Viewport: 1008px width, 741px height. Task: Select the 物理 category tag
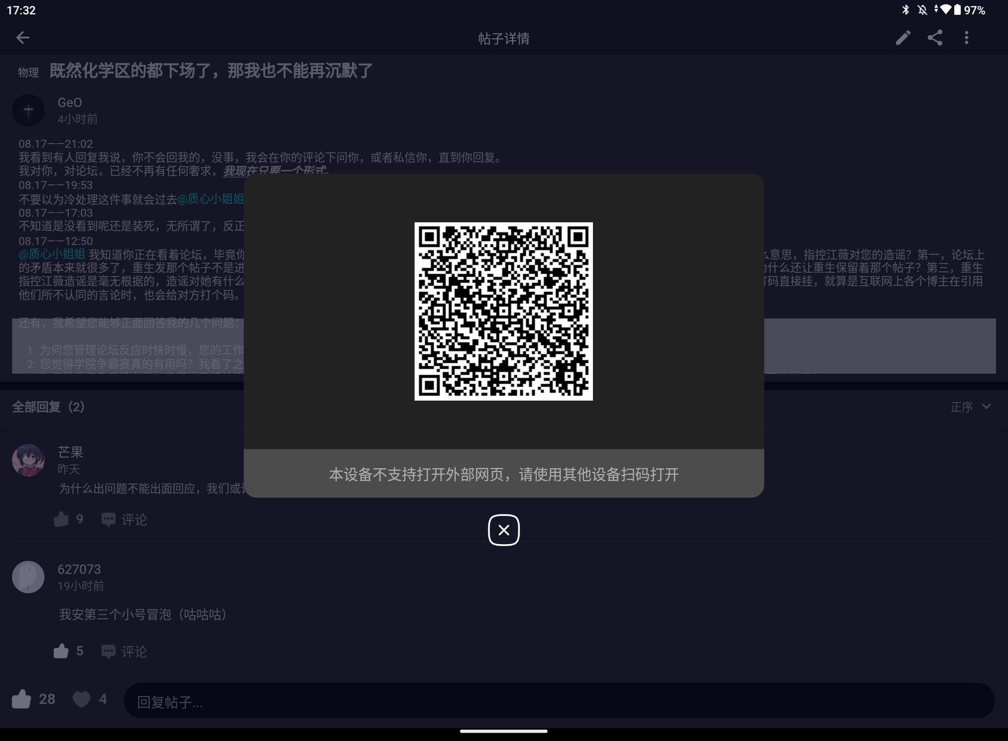pyautogui.click(x=28, y=72)
